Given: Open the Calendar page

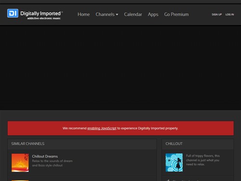Looking at the screenshot, I should (x=133, y=14).
